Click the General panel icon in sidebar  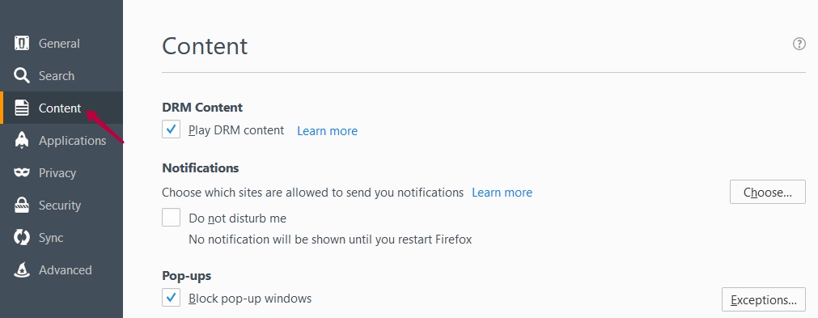click(21, 43)
